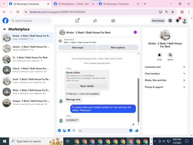The width and height of the screenshot is (193, 145).
Task: Mute the chat using the bell icon
Action: tap(159, 55)
